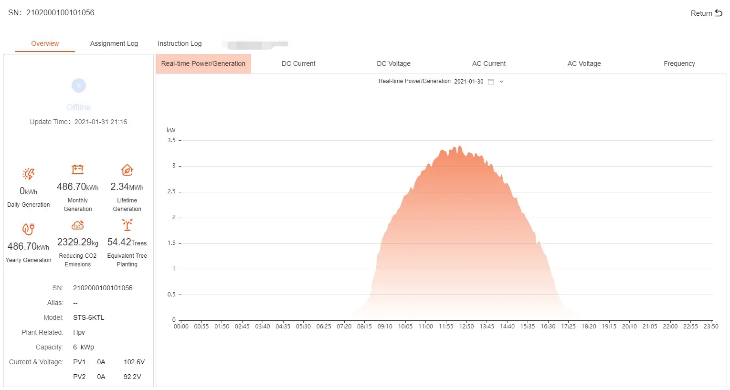
Task: Click the Equivalent Tree Planting icon
Action: [127, 225]
